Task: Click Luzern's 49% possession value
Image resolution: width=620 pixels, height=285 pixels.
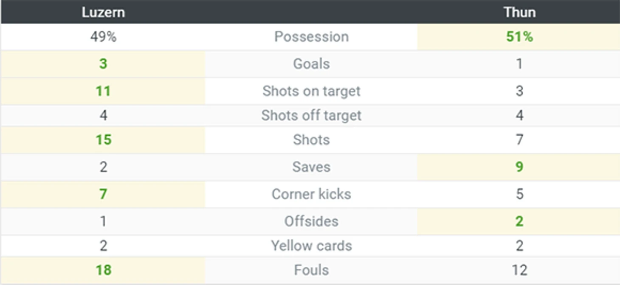Action: 103,37
